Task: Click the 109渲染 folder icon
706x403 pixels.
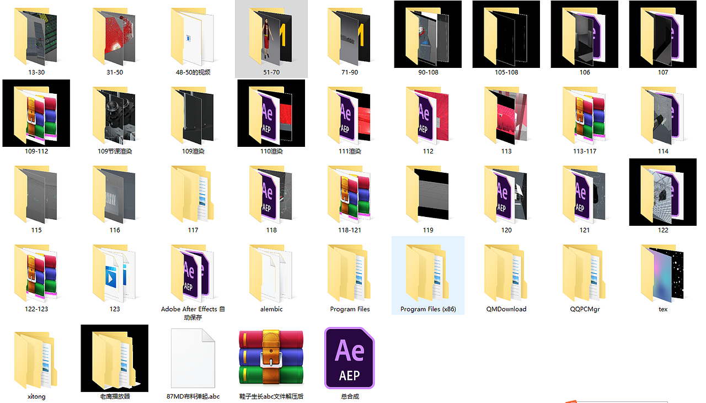Action: (x=193, y=115)
